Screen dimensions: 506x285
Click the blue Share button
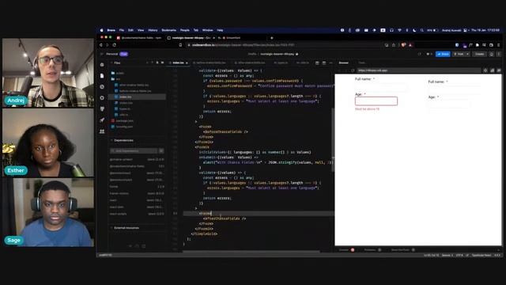(443, 54)
